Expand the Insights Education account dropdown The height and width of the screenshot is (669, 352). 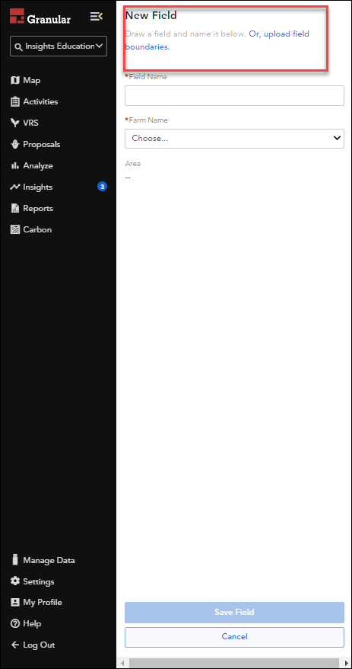click(x=59, y=46)
